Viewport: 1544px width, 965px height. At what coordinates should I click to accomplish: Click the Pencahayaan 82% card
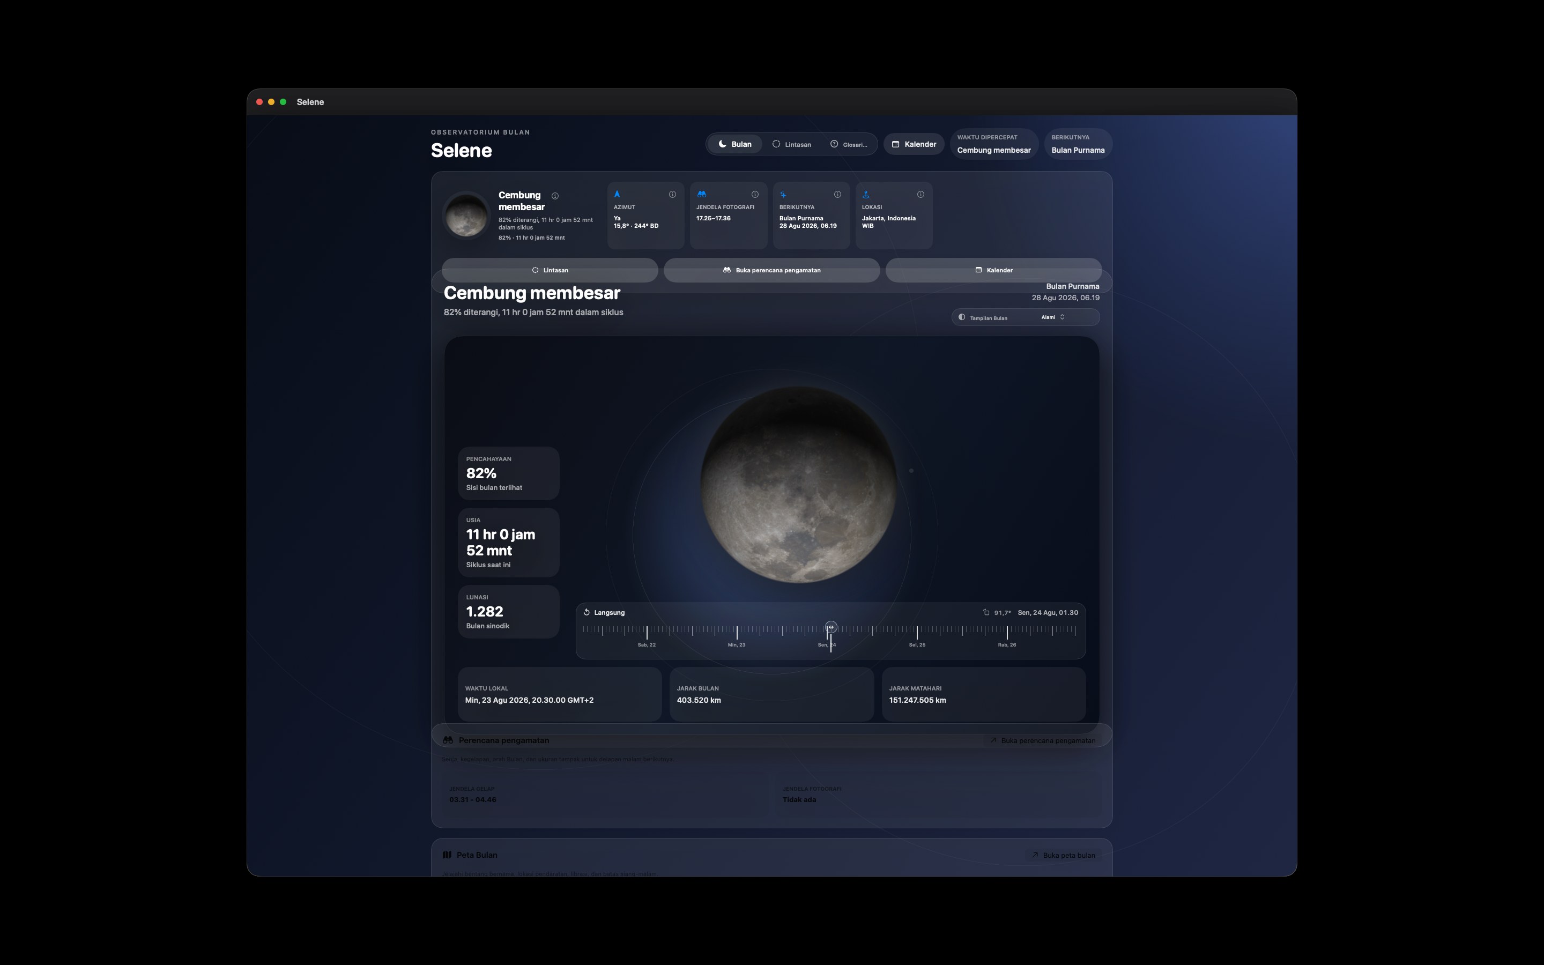click(x=508, y=473)
